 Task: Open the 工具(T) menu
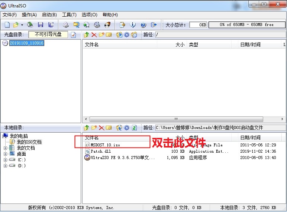(x=69, y=15)
